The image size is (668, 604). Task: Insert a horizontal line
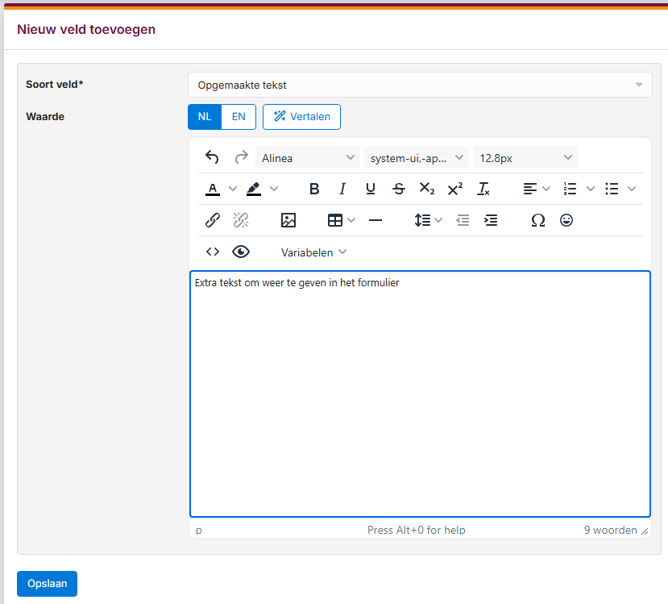pyautogui.click(x=375, y=220)
